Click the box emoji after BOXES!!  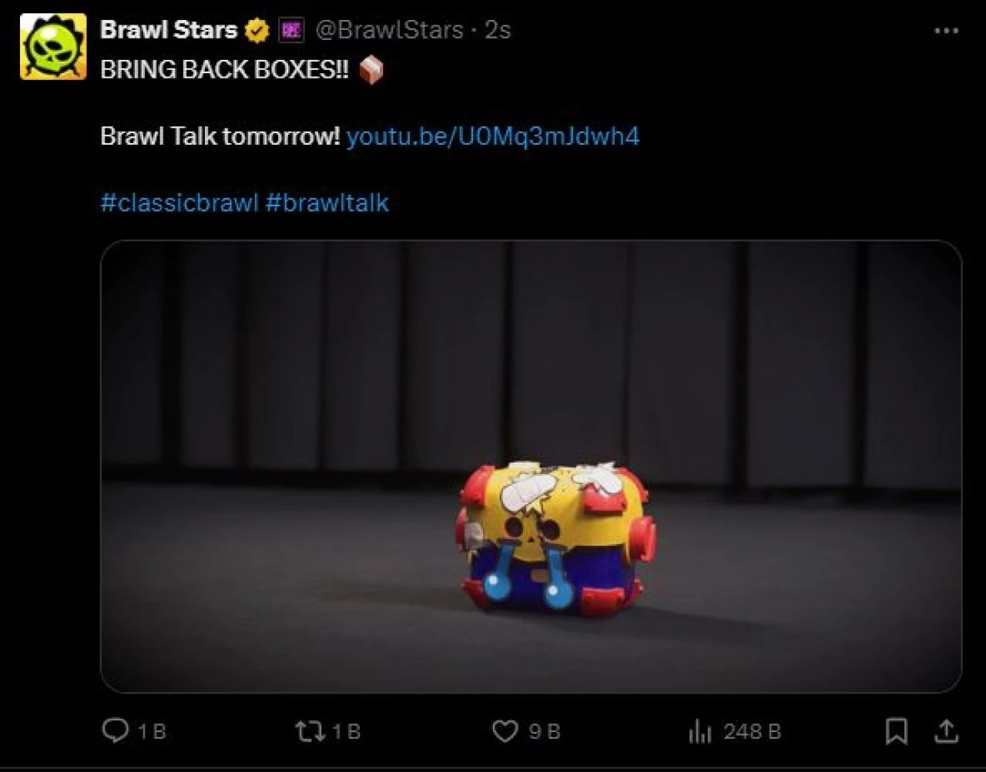(371, 70)
